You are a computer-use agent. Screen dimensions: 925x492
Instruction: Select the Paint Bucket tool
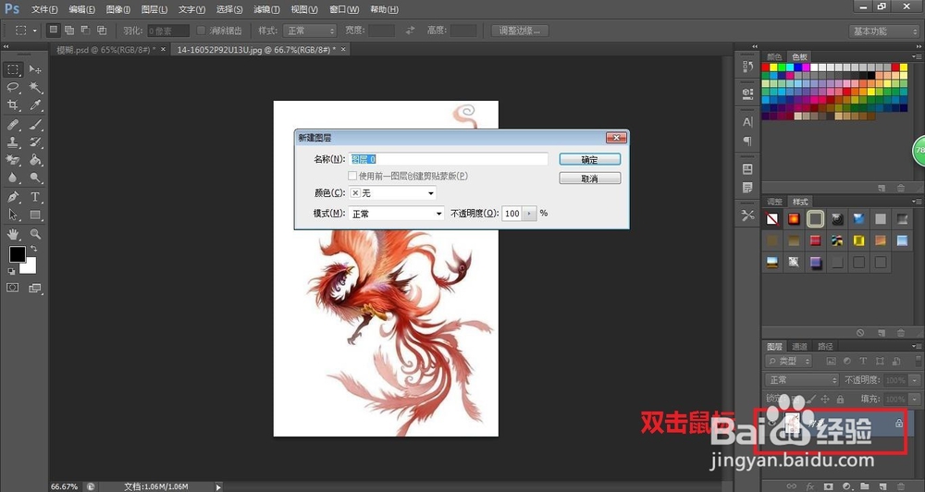(x=35, y=160)
